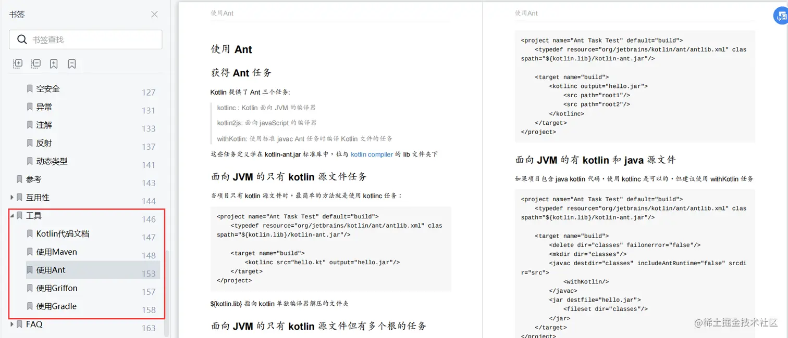This screenshot has height=338, width=788.
Task: Click bookmark icon beside 使用Gradle
Action: tap(30, 306)
